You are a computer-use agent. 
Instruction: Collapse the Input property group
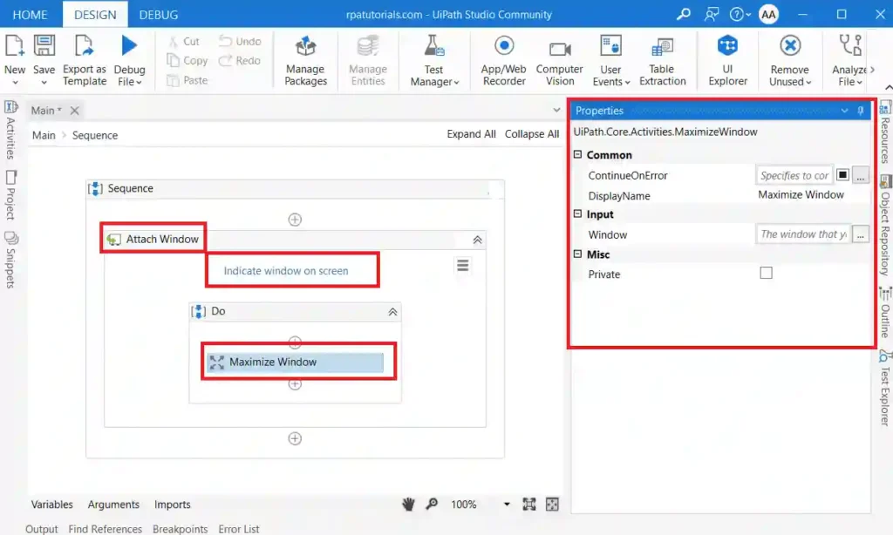pos(577,214)
